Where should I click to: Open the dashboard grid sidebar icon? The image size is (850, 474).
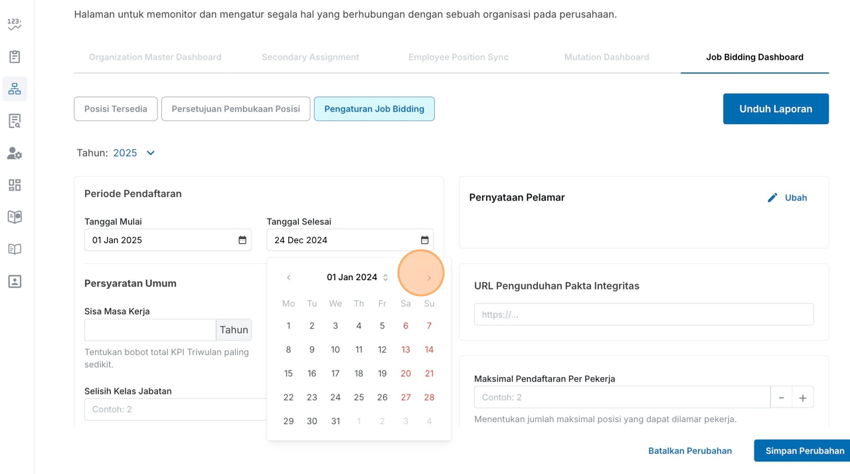15,185
